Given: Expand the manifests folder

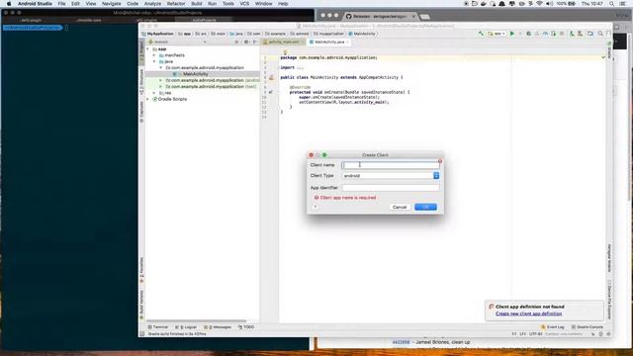Looking at the screenshot, I should (x=154, y=55).
